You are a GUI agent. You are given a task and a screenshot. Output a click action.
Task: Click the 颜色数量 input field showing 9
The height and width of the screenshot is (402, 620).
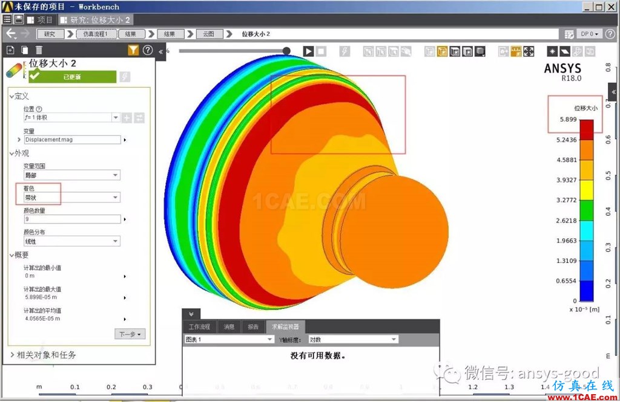pos(72,219)
